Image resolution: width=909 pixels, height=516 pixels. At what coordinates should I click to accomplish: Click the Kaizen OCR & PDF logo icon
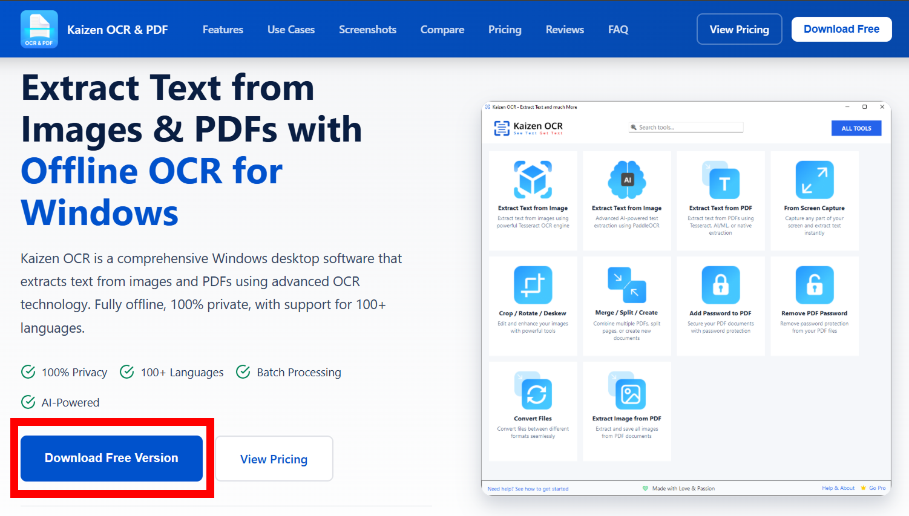click(x=39, y=29)
